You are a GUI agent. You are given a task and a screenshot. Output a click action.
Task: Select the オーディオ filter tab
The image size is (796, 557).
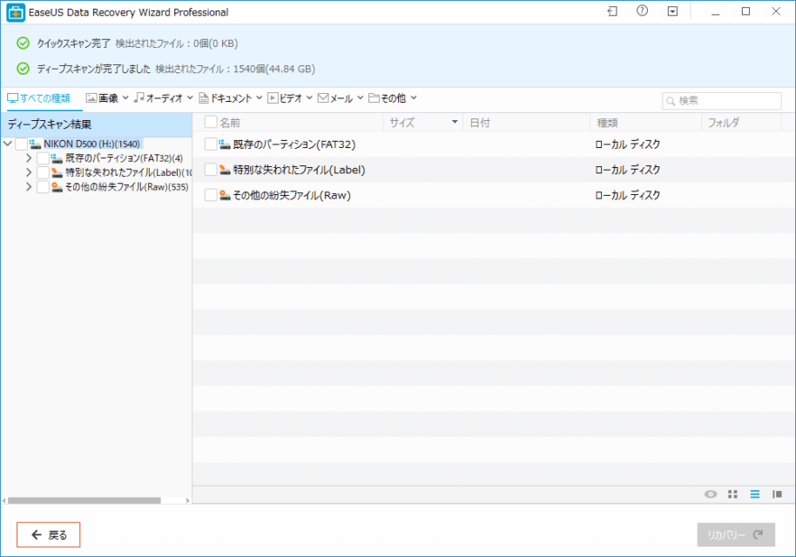click(x=158, y=98)
